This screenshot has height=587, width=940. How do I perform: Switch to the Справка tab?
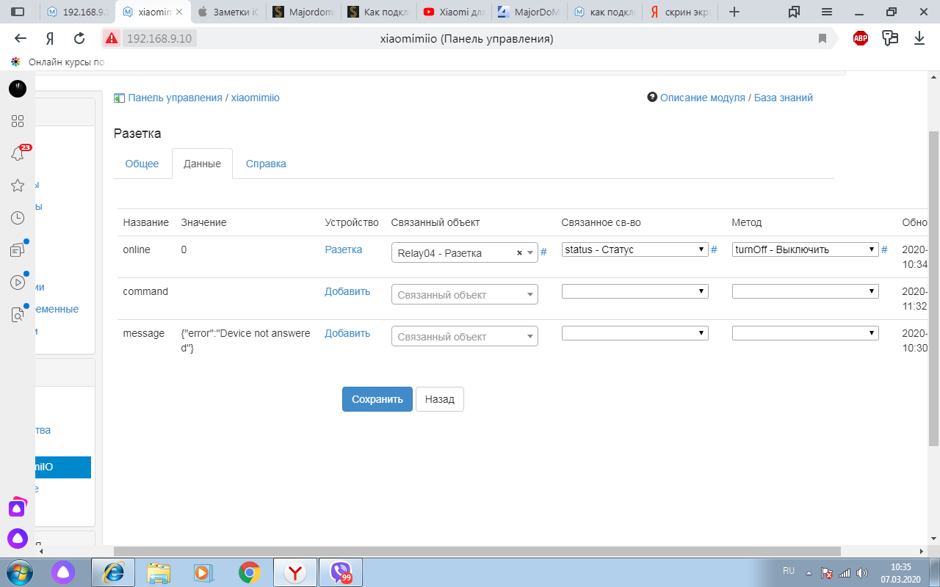pos(266,164)
